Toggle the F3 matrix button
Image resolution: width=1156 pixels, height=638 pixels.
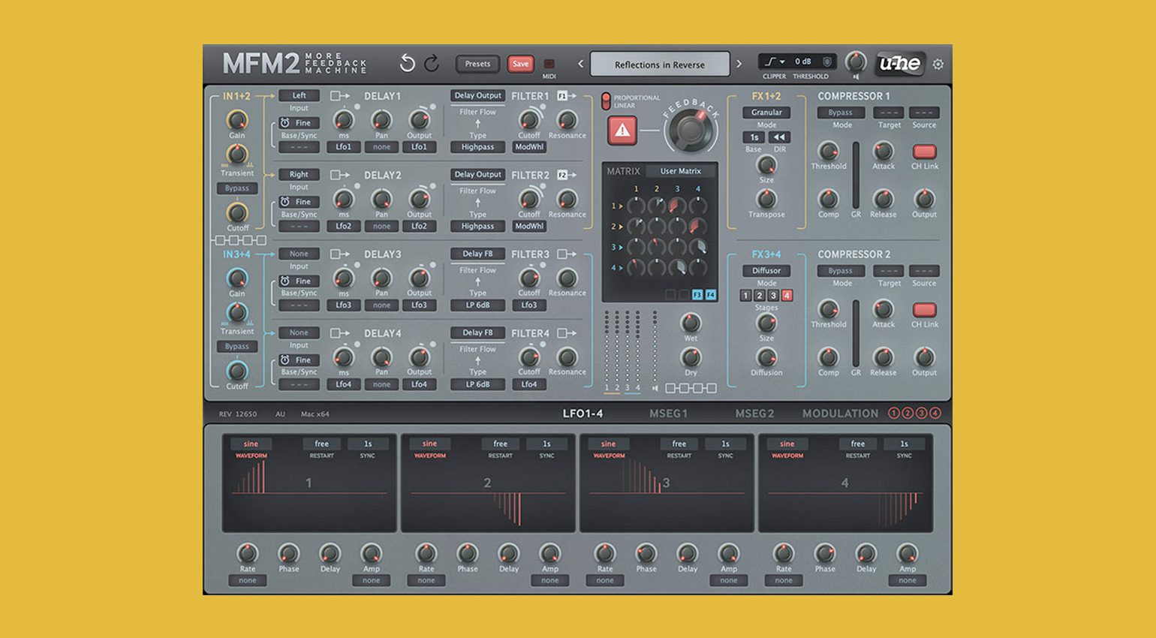coord(697,295)
